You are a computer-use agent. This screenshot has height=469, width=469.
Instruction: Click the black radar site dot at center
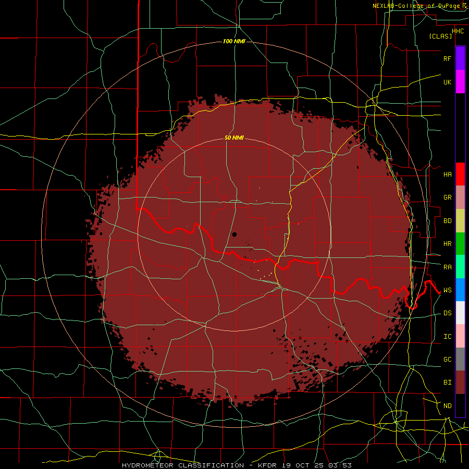coord(234,234)
